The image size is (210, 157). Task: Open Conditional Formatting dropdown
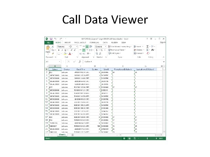[120, 47]
